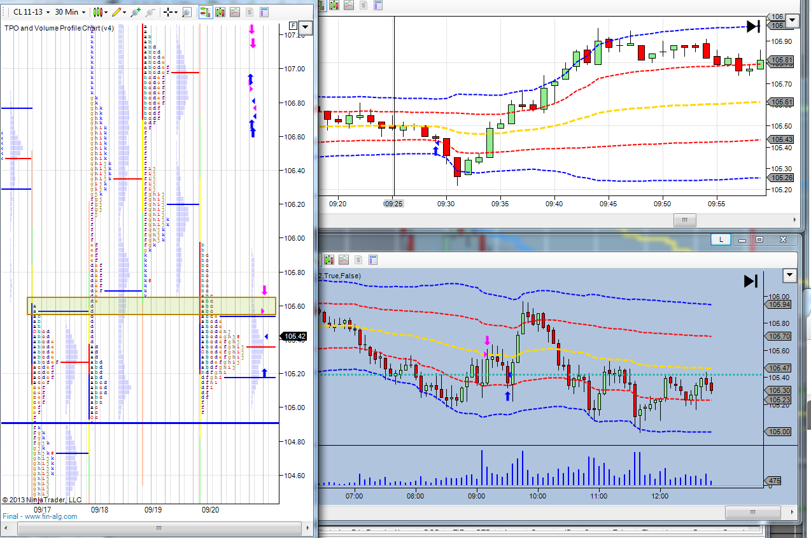Click the zoom in magnifier icon

tap(135, 12)
